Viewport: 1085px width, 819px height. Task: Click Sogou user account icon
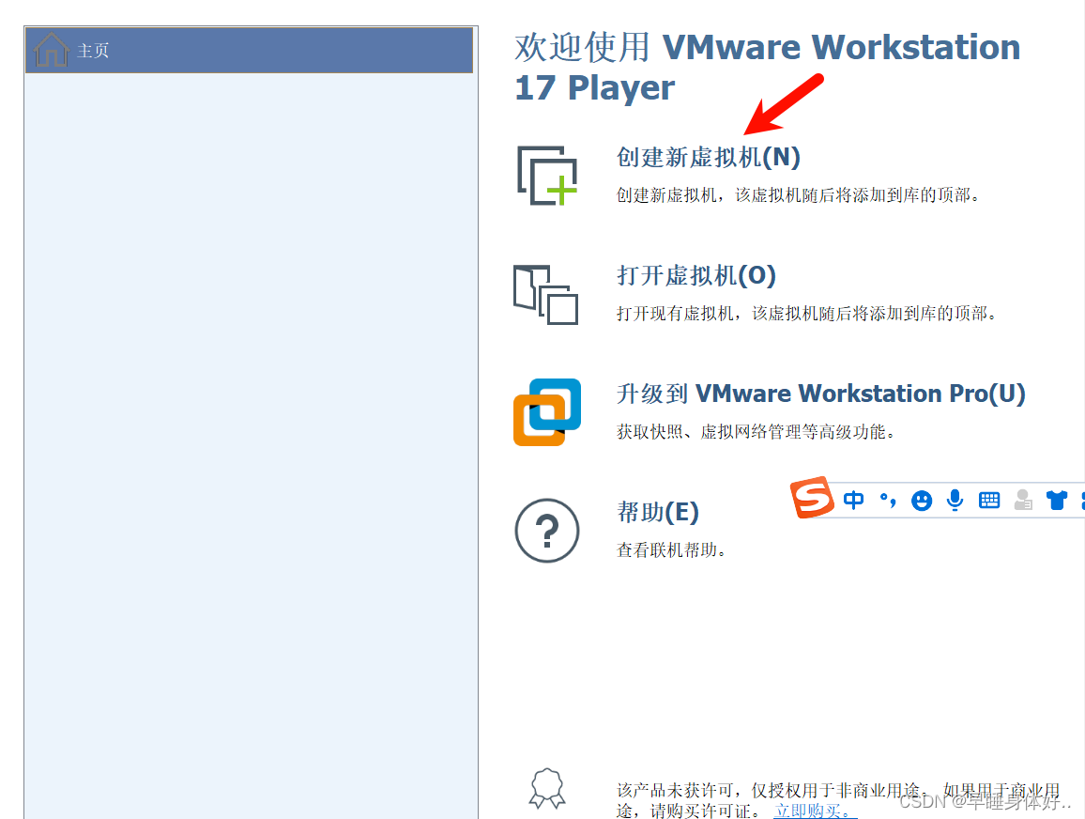pos(1023,500)
